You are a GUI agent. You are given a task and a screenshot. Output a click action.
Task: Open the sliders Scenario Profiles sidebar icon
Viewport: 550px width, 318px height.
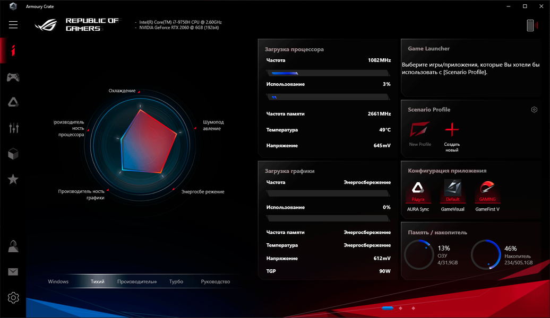pyautogui.click(x=13, y=128)
